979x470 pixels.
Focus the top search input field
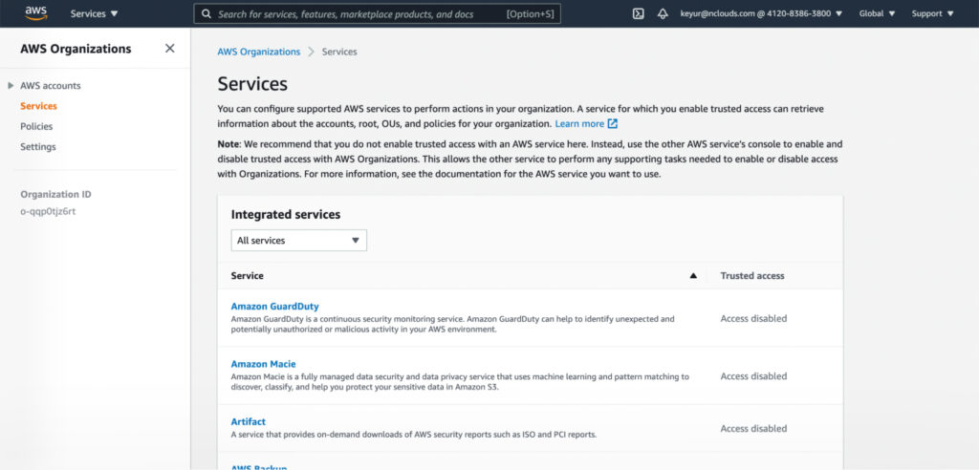coord(377,13)
